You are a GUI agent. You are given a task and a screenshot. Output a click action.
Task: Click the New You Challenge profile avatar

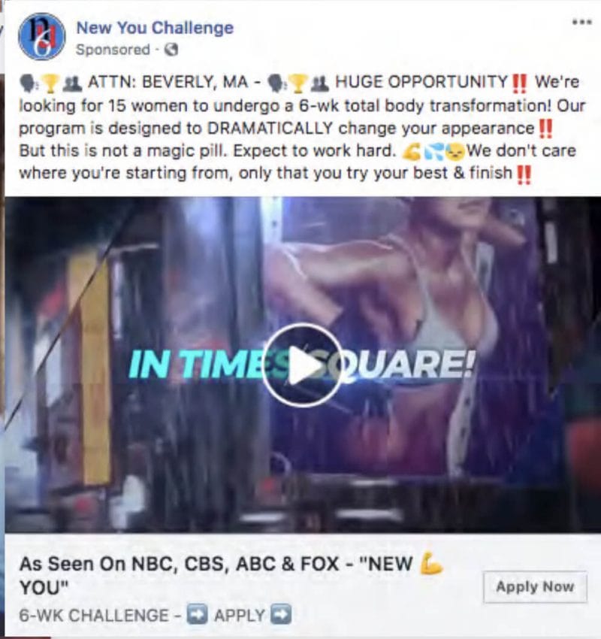[41, 37]
